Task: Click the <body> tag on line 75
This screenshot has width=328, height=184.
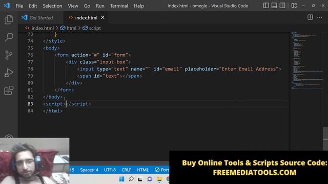Action: coord(51,48)
